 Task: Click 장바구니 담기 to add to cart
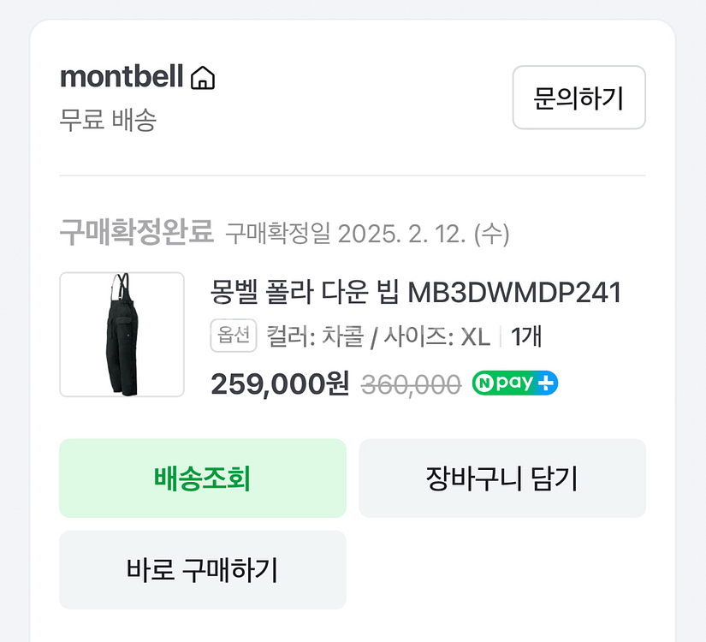coord(503,478)
